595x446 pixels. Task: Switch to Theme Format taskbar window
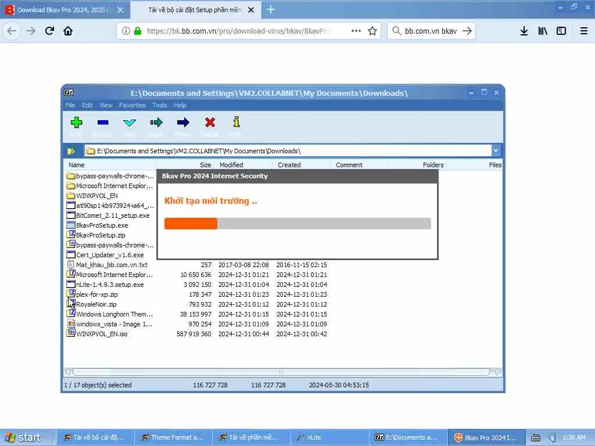173,437
